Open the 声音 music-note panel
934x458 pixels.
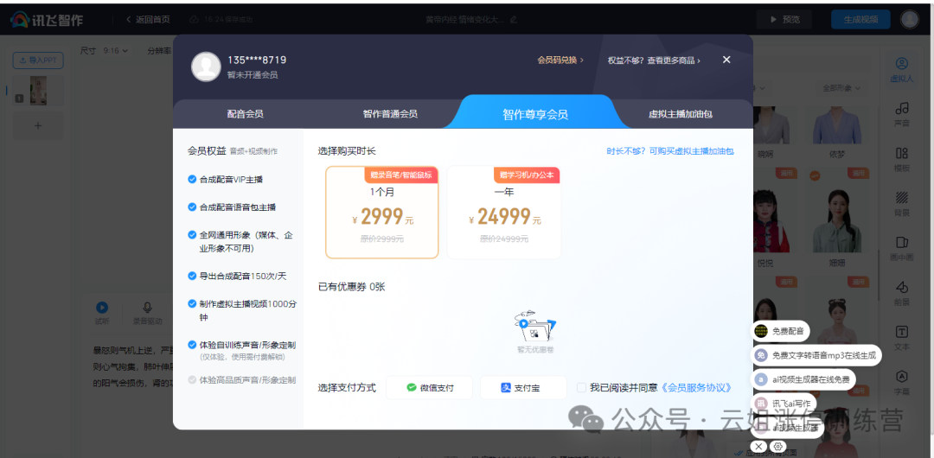[901, 114]
